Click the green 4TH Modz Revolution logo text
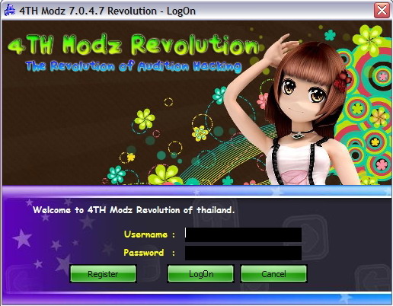 pos(133,45)
